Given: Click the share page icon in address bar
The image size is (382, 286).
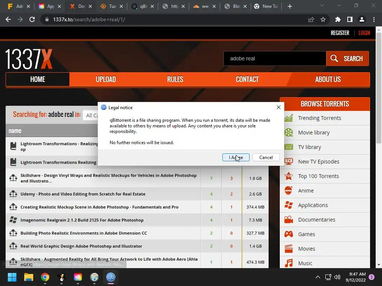Looking at the screenshot, I should tap(311, 19).
